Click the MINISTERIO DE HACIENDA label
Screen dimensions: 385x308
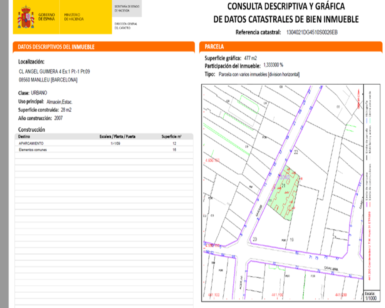click(x=74, y=17)
